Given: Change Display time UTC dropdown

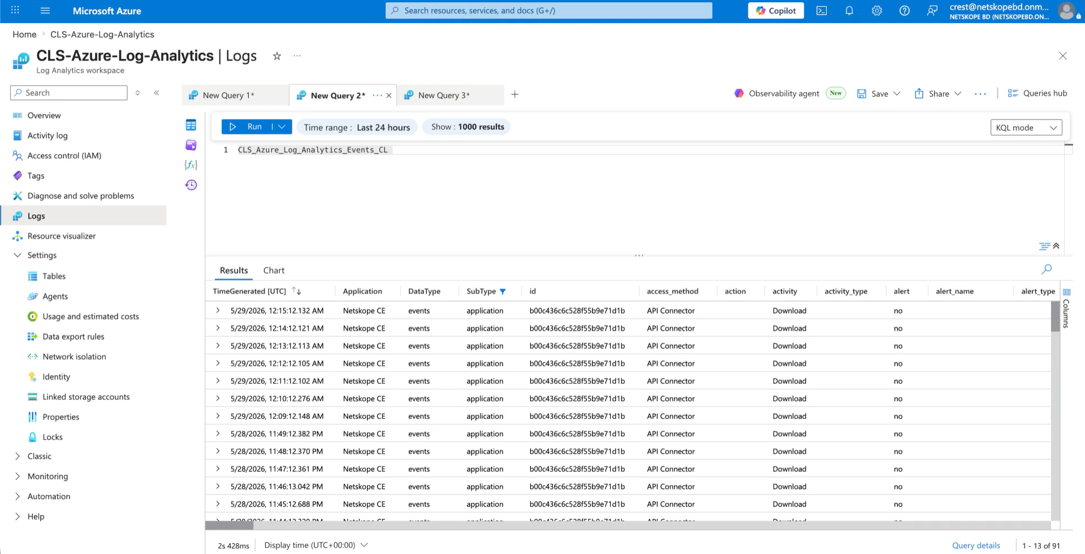Looking at the screenshot, I should tap(316, 545).
